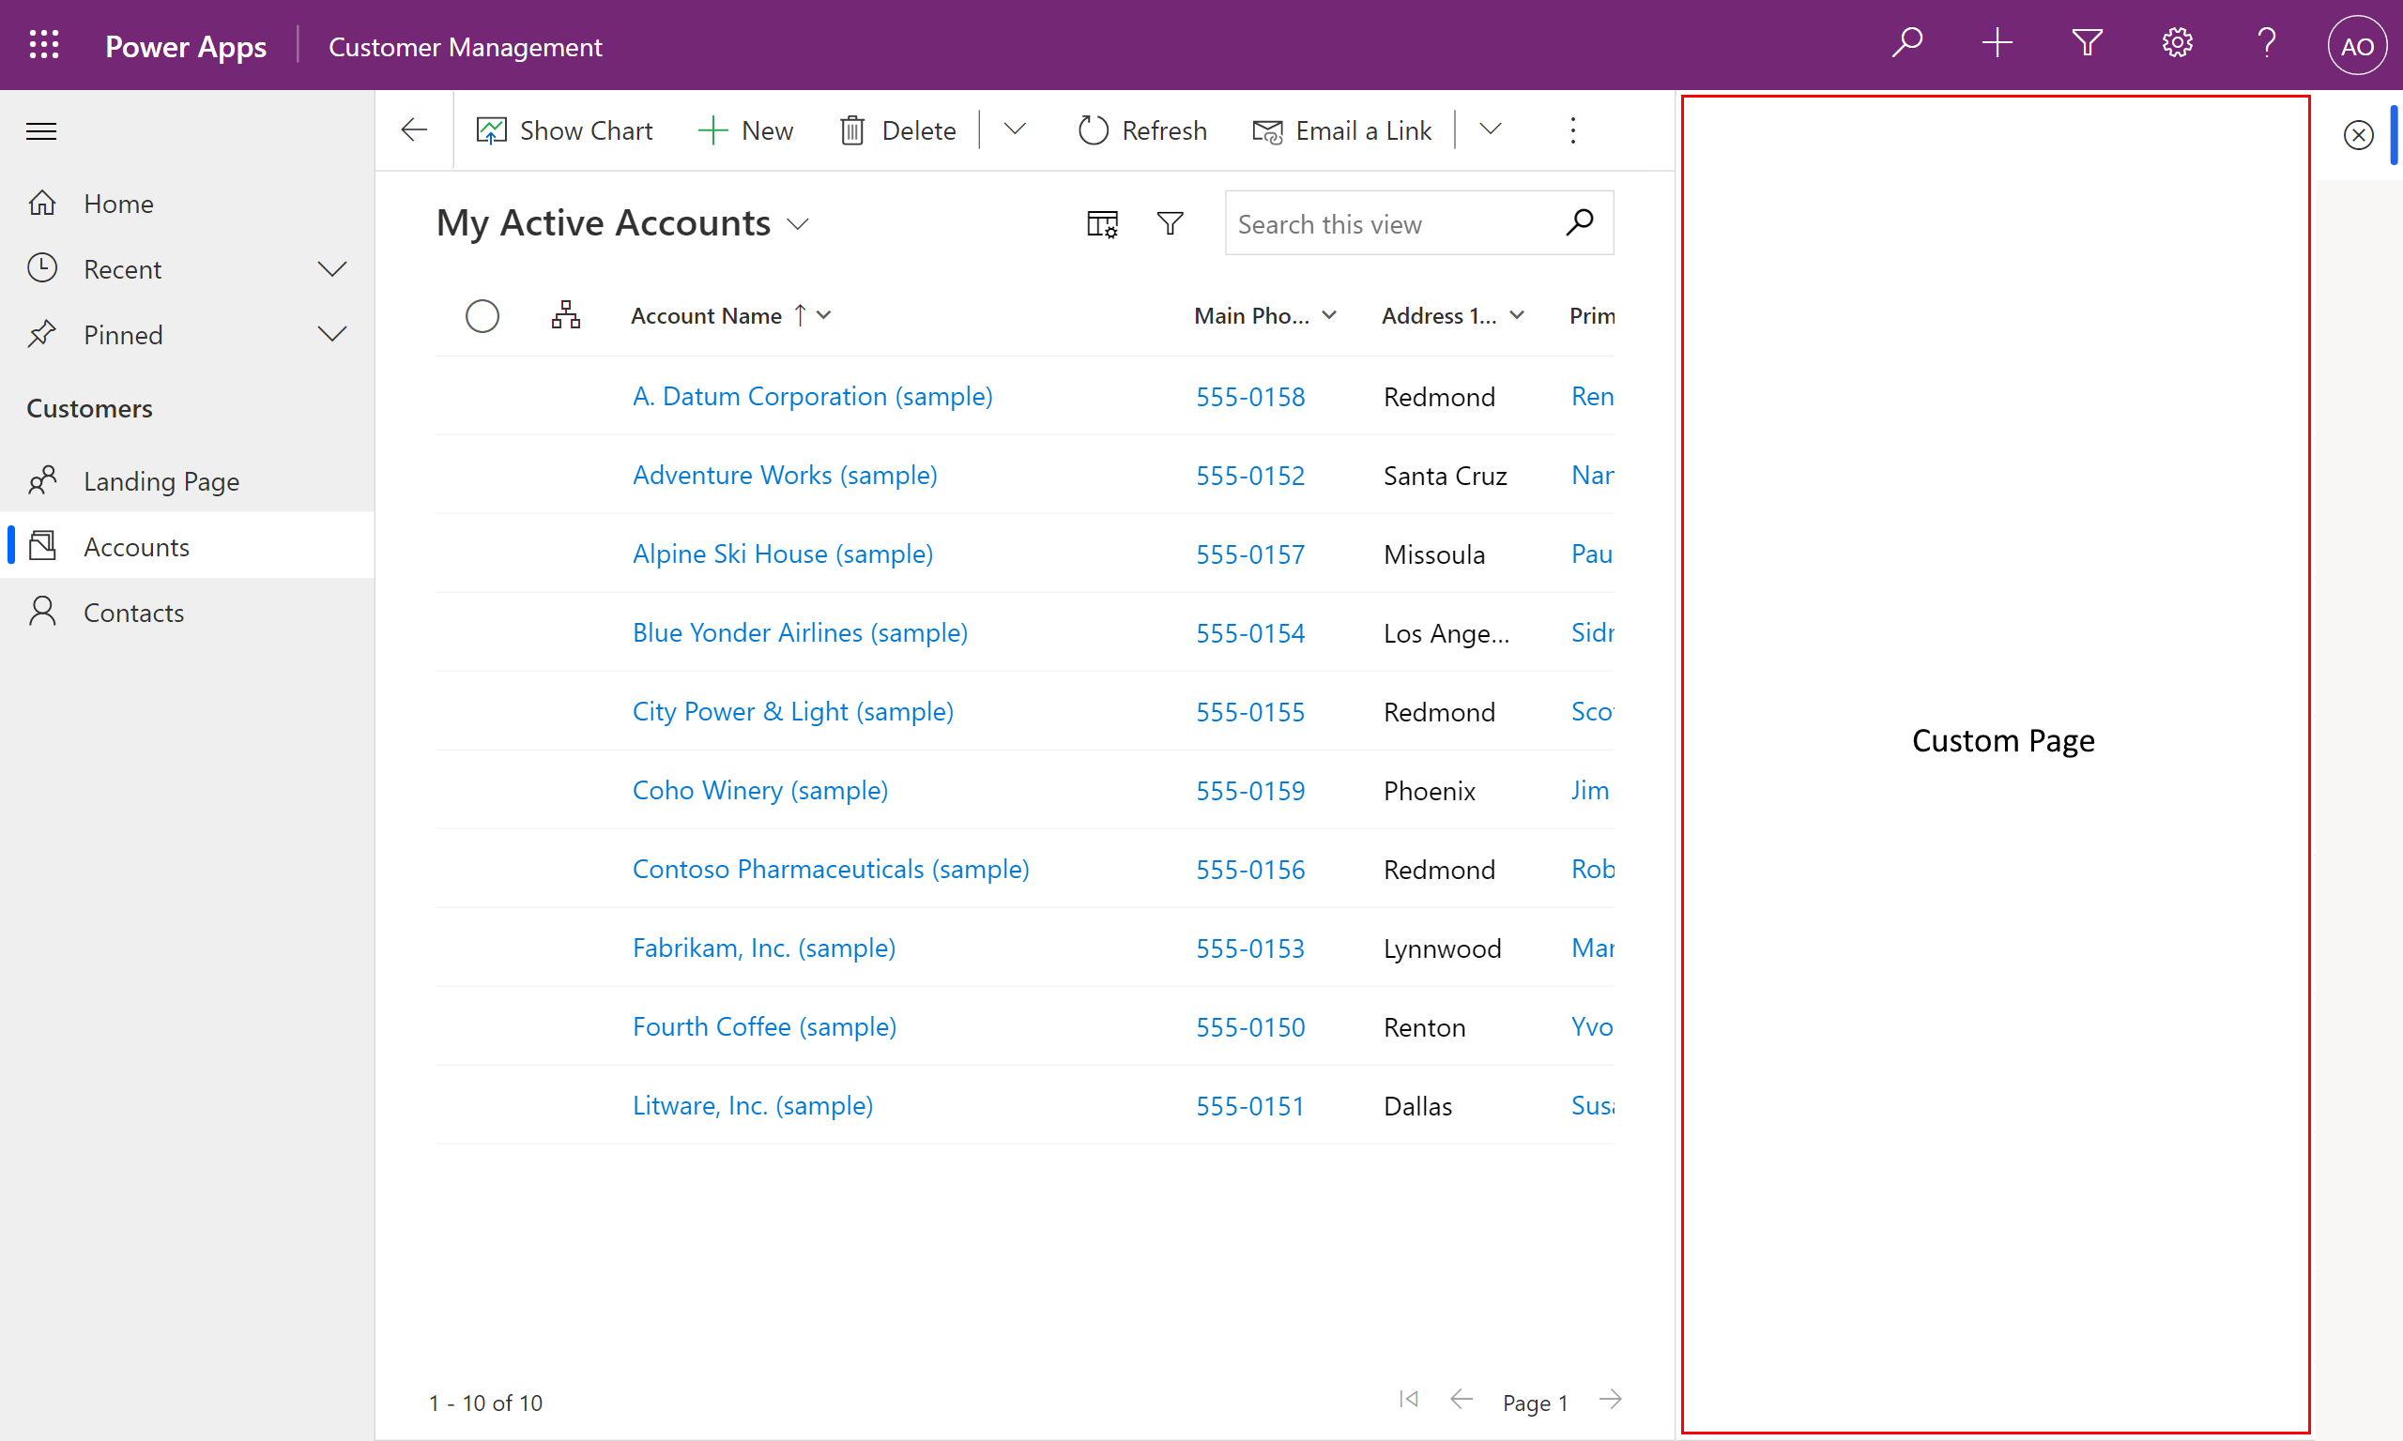Expand the Delete button dropdown arrow
The width and height of the screenshot is (2403, 1441).
1017,130
